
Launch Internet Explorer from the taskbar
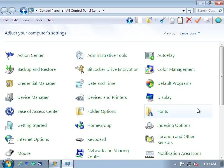pyautogui.click(x=20, y=164)
